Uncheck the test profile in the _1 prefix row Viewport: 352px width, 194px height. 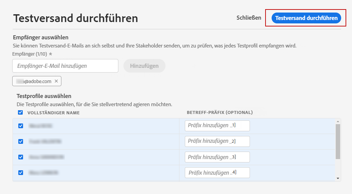coord(21,126)
